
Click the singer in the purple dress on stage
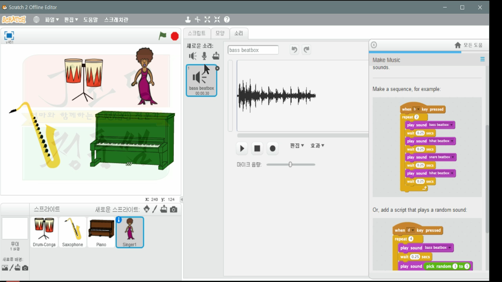(145, 76)
